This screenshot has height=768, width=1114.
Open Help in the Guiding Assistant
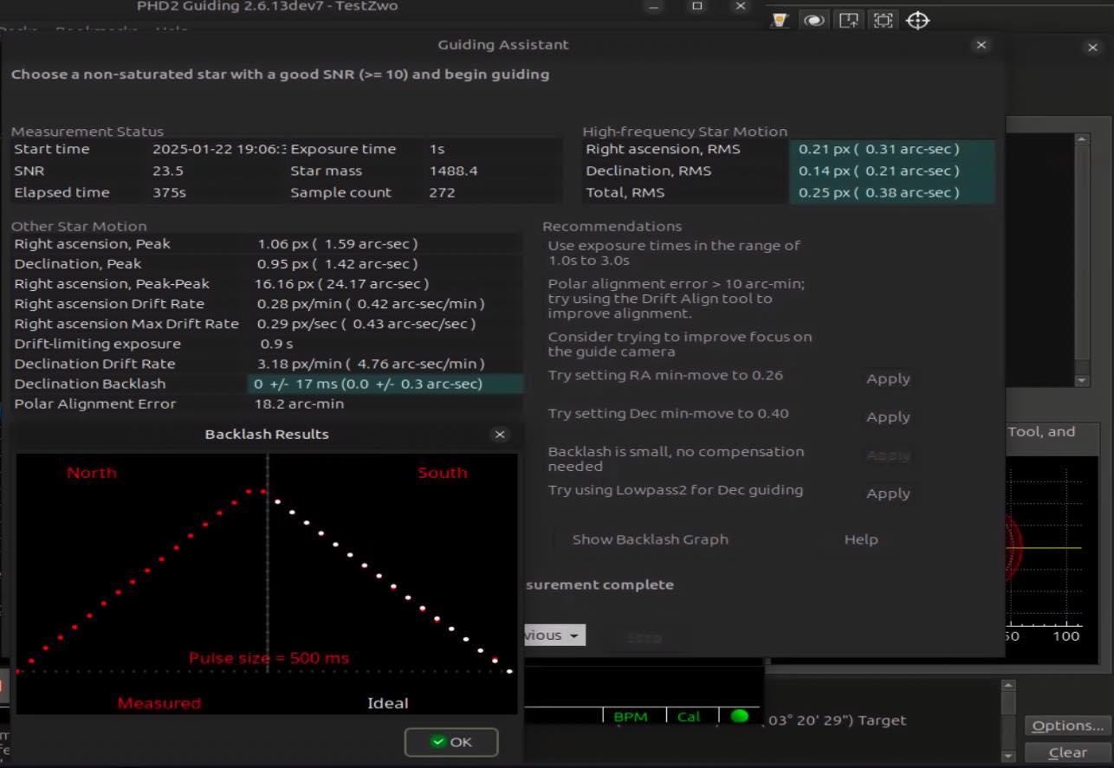860,539
